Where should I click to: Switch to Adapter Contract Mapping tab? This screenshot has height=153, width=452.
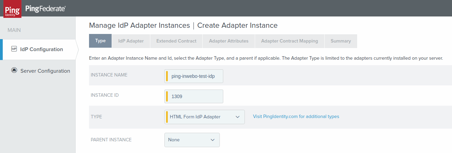(289, 41)
